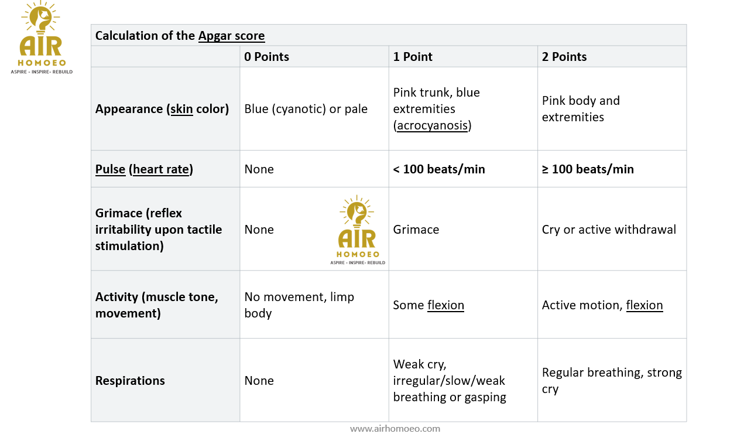Open the acrocyanosis term link

click(432, 125)
